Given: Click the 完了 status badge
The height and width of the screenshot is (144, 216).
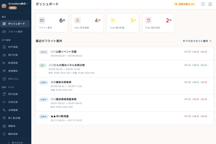Looking at the screenshot, I should 43,66.
